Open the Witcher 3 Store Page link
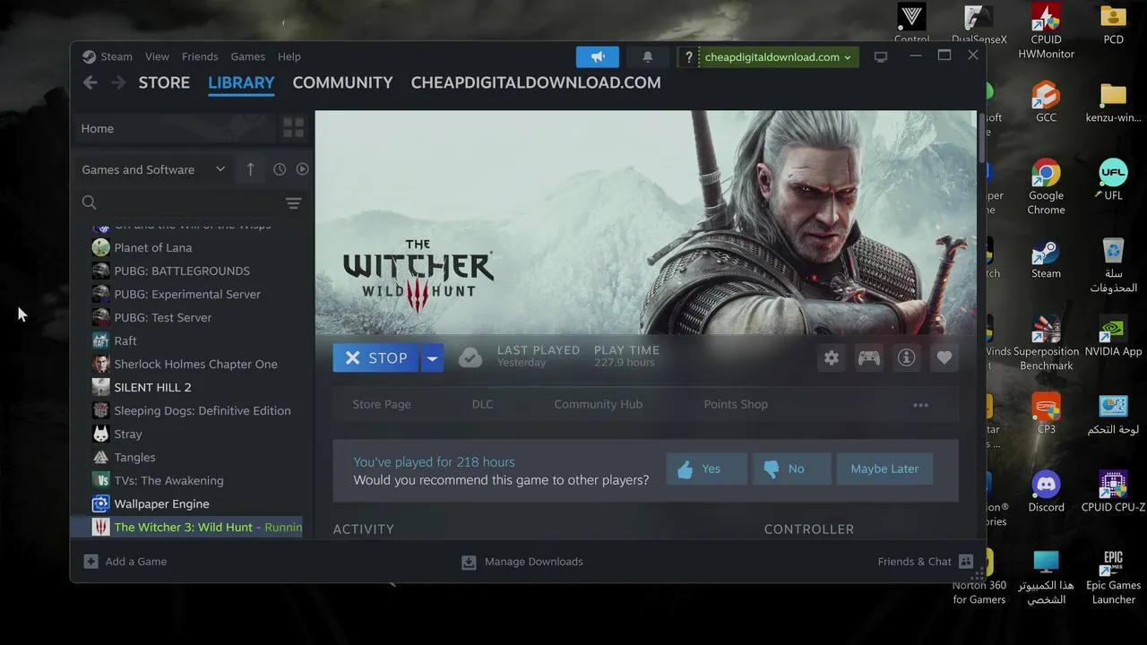 (382, 404)
